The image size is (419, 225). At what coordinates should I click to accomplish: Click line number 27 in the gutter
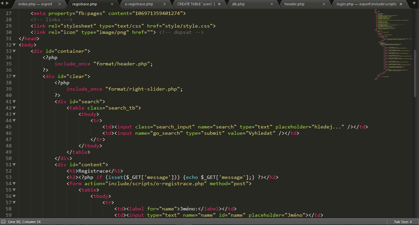pyautogui.click(x=9, y=13)
